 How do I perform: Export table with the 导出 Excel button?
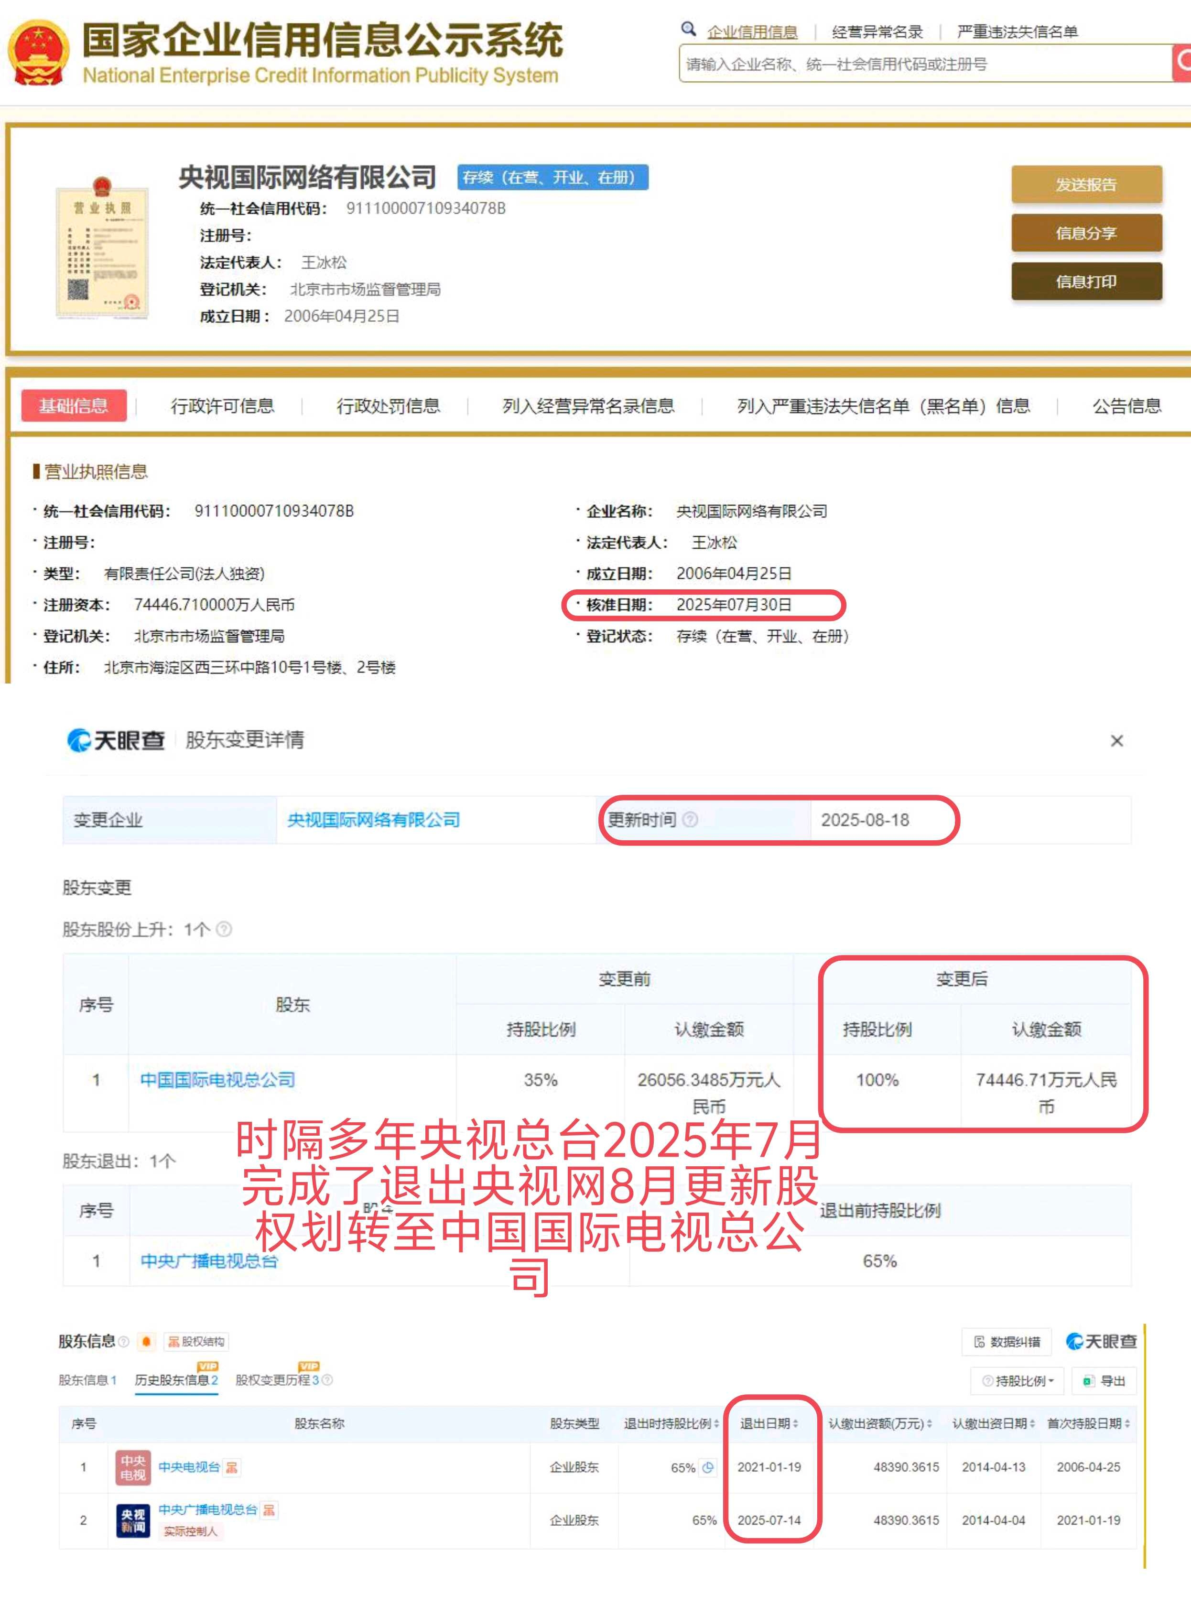1104,1380
